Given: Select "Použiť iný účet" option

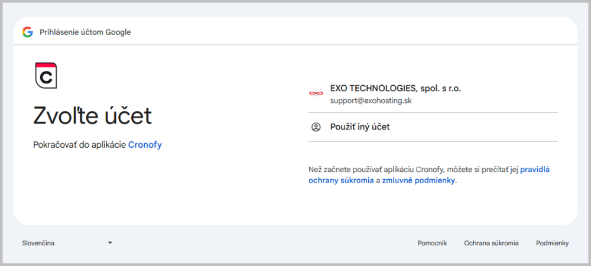Looking at the screenshot, I should pyautogui.click(x=359, y=126).
